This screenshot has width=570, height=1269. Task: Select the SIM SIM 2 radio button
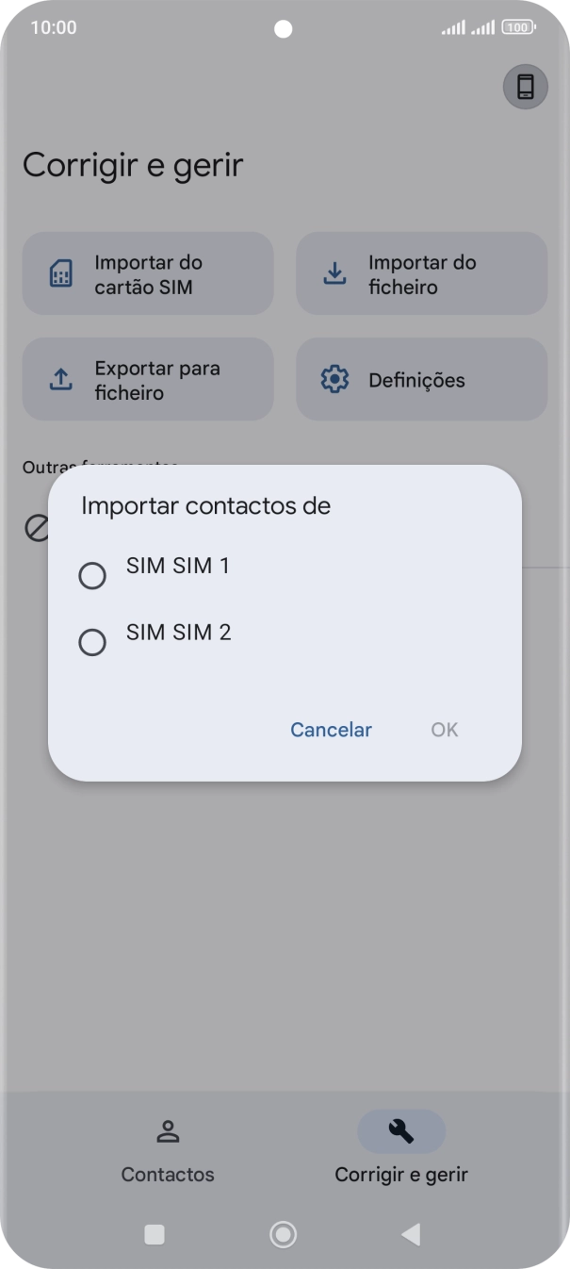92,642
